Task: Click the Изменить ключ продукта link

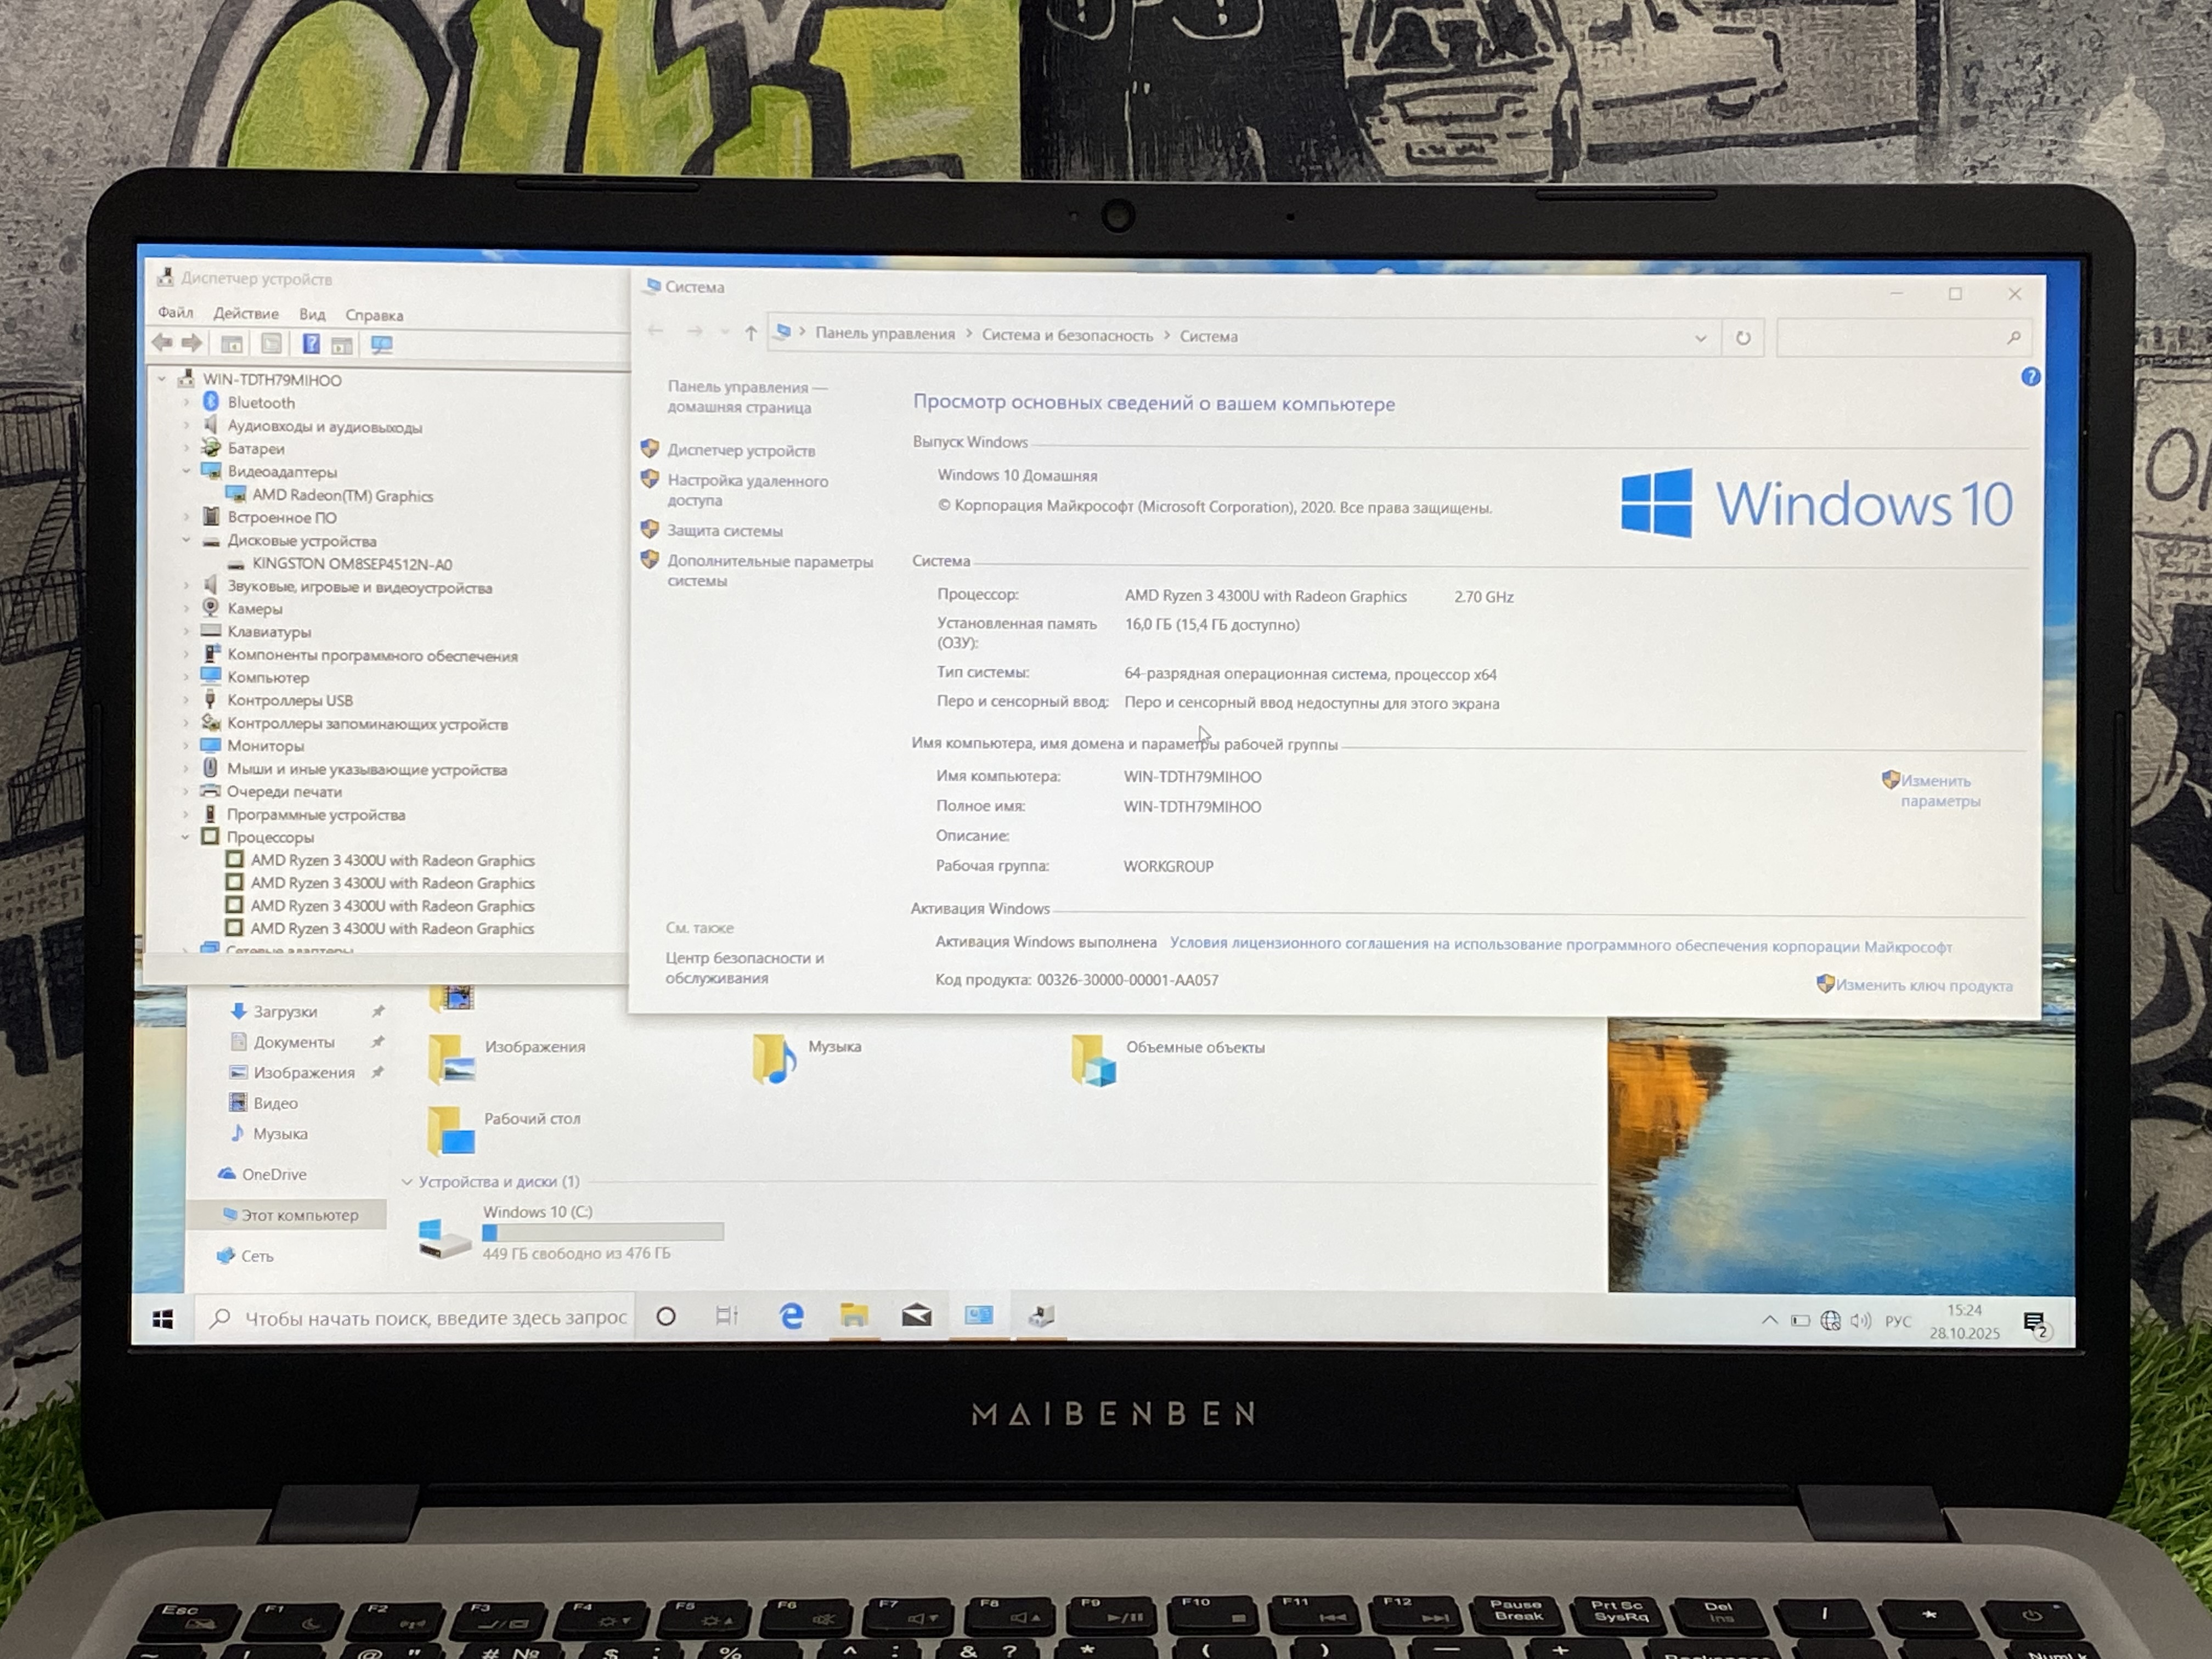Action: (1923, 985)
